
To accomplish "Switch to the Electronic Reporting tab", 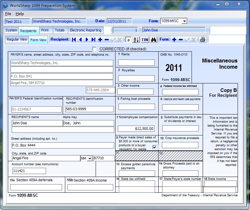I will [x=86, y=30].
